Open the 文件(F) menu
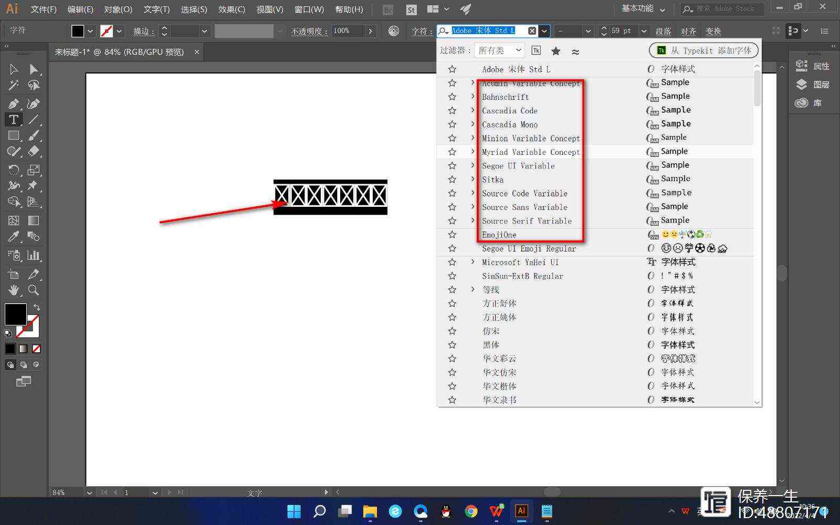Image resolution: width=840 pixels, height=525 pixels. coord(44,9)
